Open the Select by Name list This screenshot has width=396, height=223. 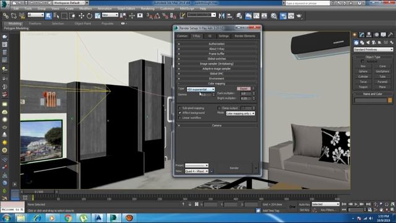click(56, 16)
